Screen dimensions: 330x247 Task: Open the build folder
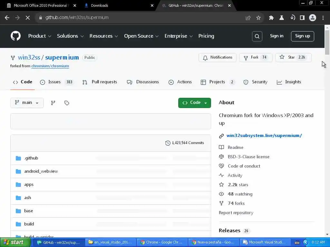tap(29, 224)
